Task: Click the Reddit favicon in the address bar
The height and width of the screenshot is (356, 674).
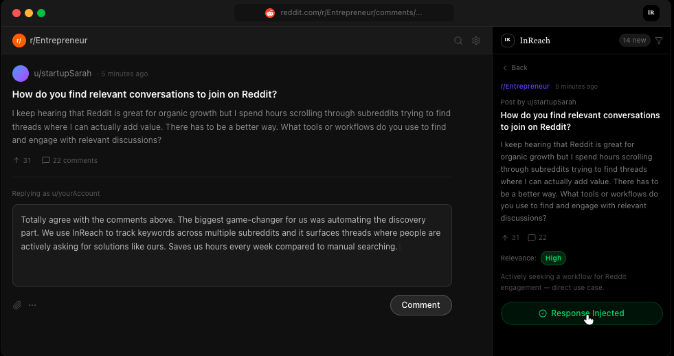Action: pos(270,13)
